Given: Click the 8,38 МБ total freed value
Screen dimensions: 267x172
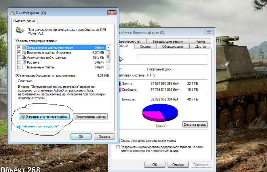Looking at the screenshot, I should point(103,76).
